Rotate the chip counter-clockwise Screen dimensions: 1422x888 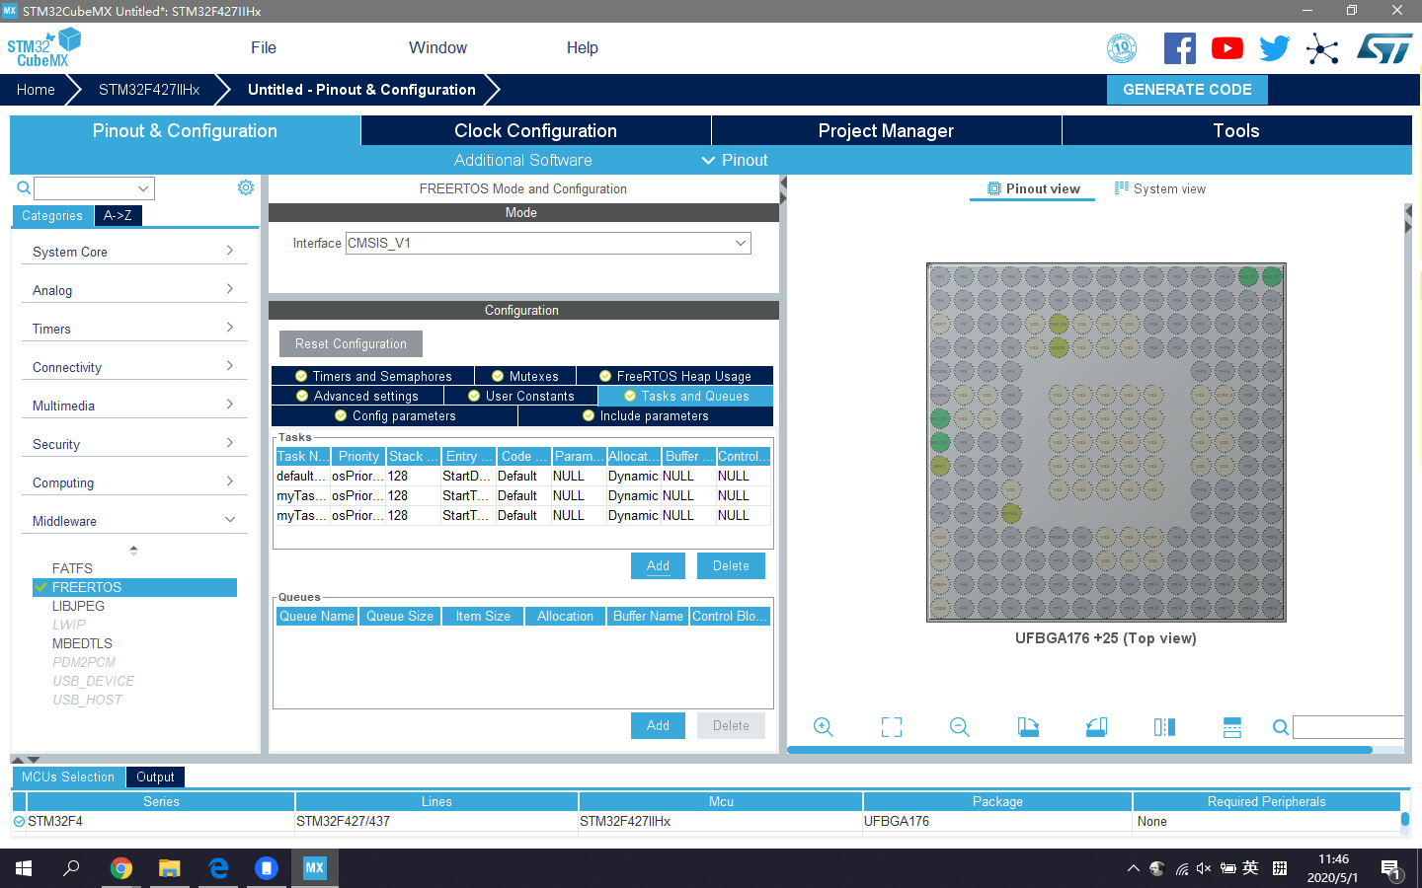coord(1096,727)
